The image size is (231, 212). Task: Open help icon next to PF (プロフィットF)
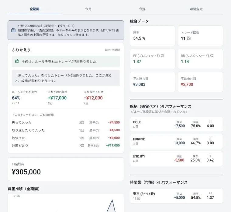162,56
